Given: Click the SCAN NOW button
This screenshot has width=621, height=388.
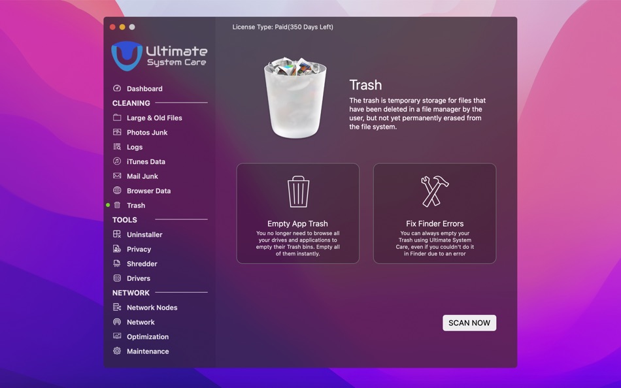Looking at the screenshot, I should tap(469, 323).
